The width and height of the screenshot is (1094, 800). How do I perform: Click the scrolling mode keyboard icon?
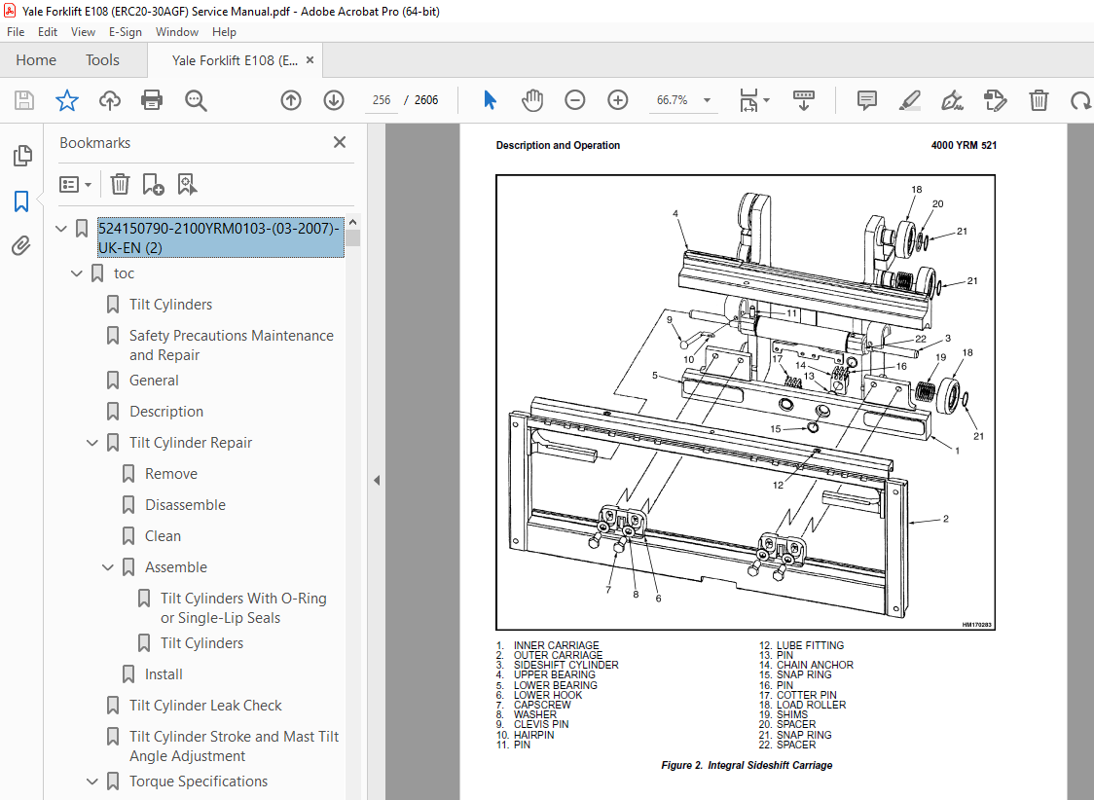click(804, 100)
